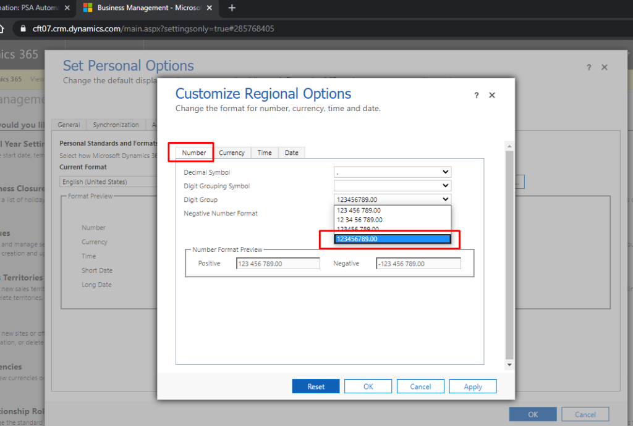The width and height of the screenshot is (633, 426).
Task: Collapse the Digit Group dropdown
Action: tap(393, 199)
